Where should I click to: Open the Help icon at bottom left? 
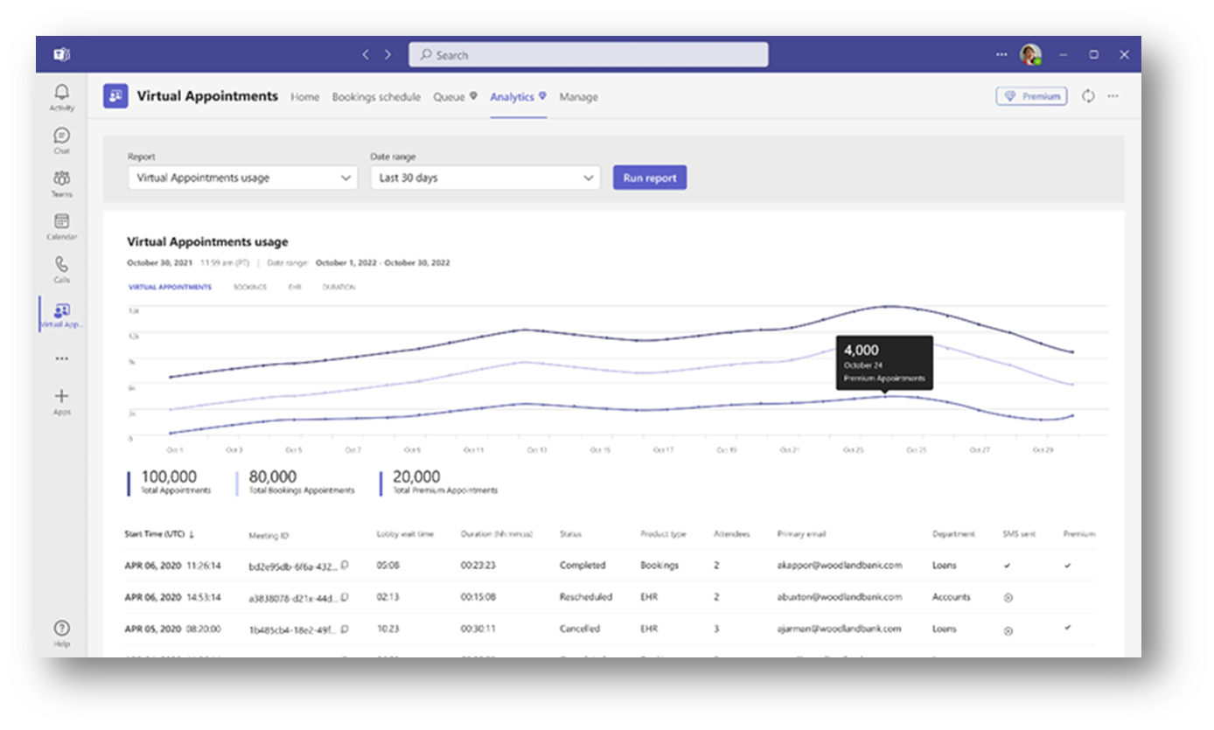(61, 628)
